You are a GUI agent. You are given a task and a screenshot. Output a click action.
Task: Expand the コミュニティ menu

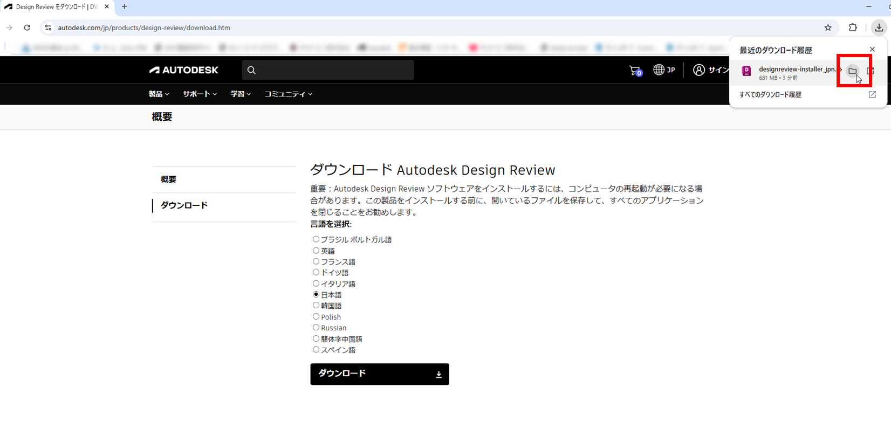pyautogui.click(x=288, y=94)
